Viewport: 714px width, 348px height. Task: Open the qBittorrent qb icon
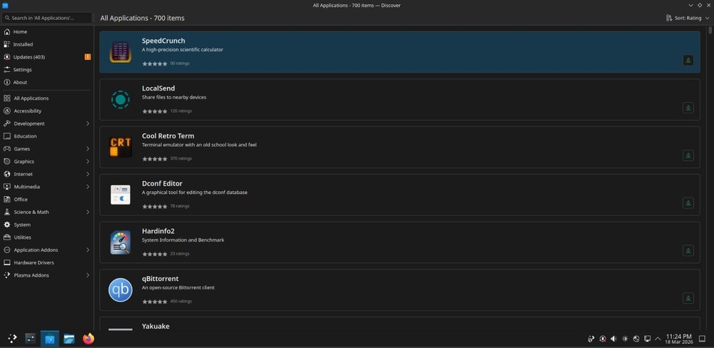[x=120, y=290]
